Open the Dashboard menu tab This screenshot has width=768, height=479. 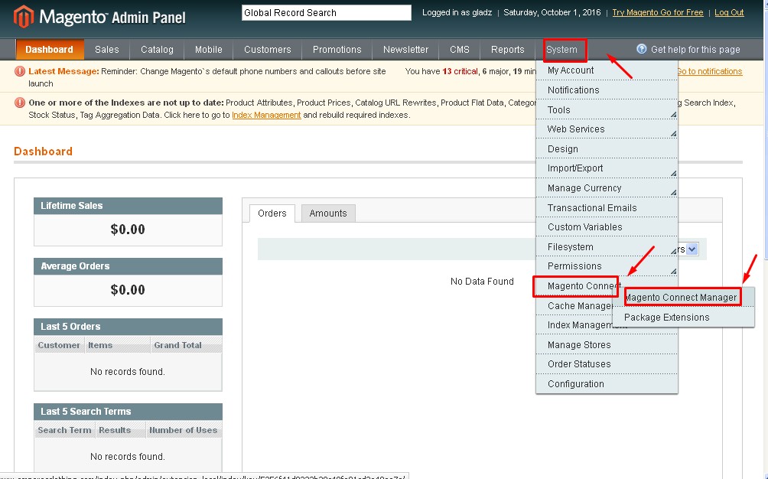click(x=50, y=50)
